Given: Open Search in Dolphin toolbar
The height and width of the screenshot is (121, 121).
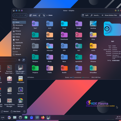Looking at the screenshot, I should pos(95,15).
